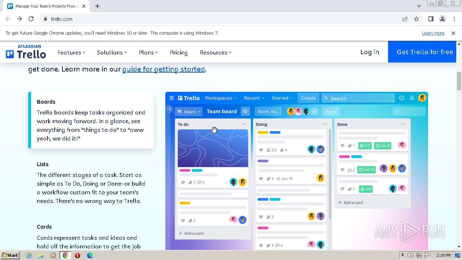
Task: Open the Chrome tab search chevron
Action: click(419, 6)
